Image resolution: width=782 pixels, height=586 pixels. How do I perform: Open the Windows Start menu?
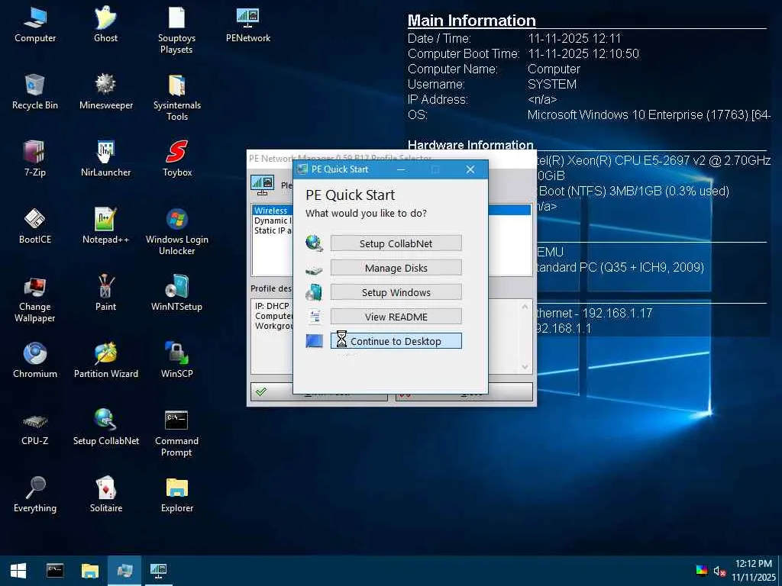(18, 571)
